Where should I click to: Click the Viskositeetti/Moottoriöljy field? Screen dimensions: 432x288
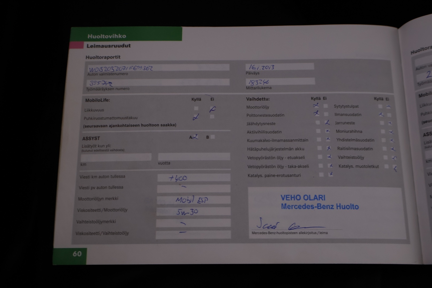(x=194, y=211)
